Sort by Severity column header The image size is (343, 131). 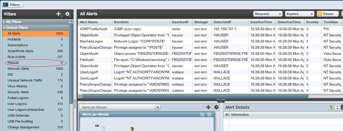click(x=313, y=22)
